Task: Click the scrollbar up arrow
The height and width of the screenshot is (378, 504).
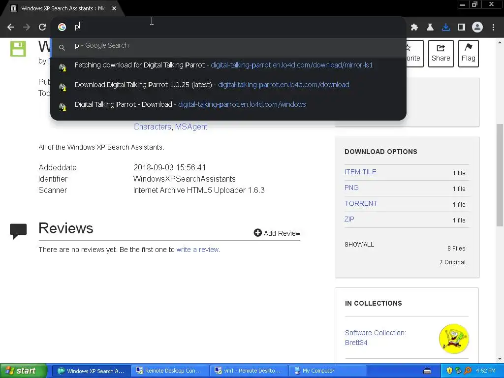Action: point(500,42)
